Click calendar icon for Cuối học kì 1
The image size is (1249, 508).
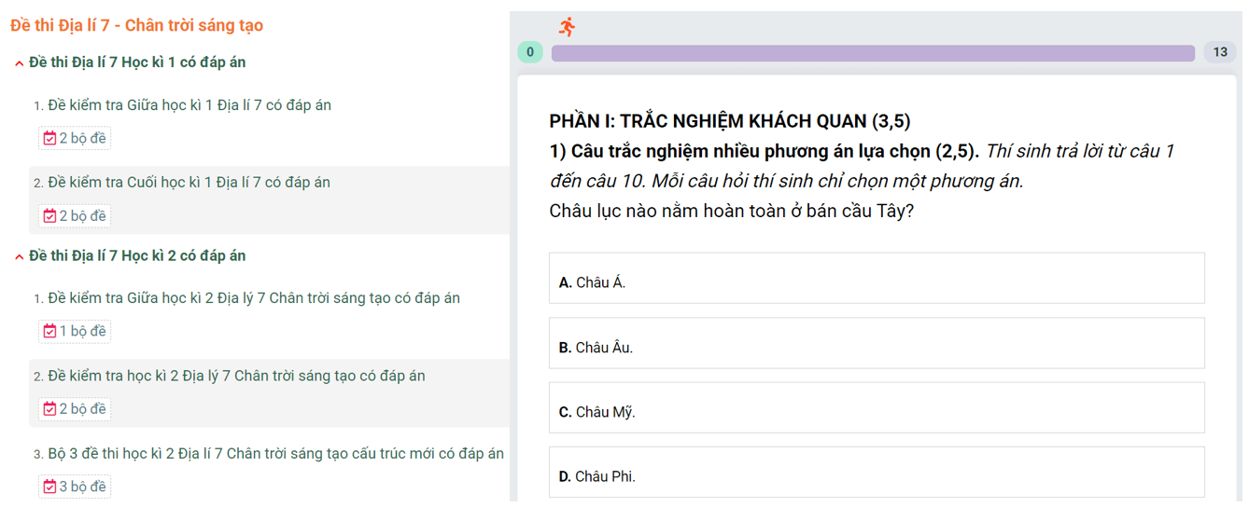click(x=50, y=216)
